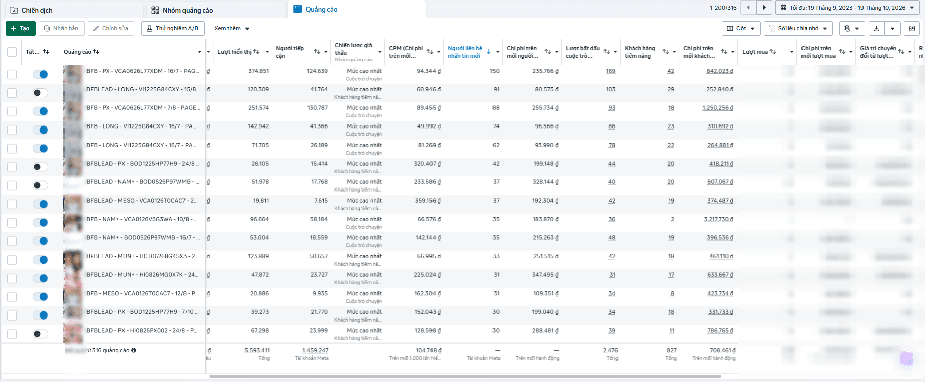Click the Chỉnh sửa button
The image size is (925, 382).
pos(111,29)
